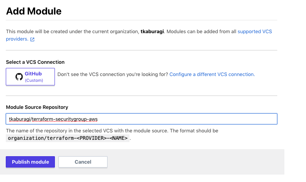Click the (Custom) sublabel under GitHub
This screenshot has width=306, height=182.
coord(34,80)
